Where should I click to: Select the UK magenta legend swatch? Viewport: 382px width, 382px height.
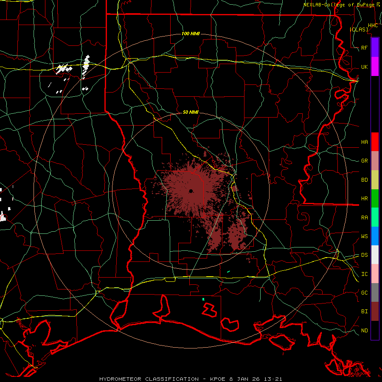click(375, 67)
